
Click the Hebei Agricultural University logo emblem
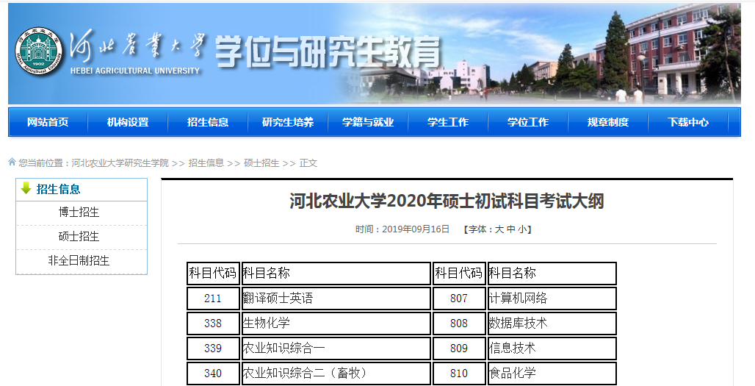pos(41,53)
